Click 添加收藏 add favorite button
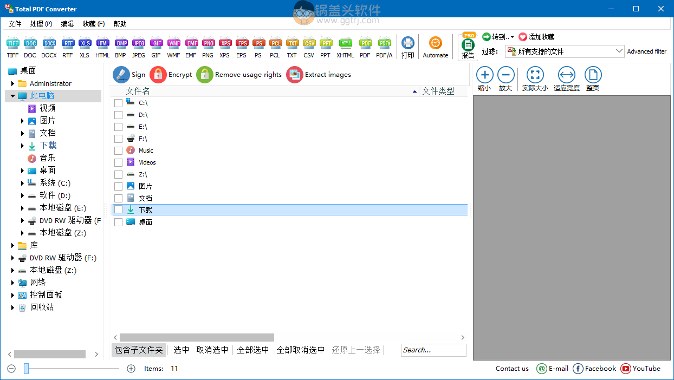 pos(536,37)
